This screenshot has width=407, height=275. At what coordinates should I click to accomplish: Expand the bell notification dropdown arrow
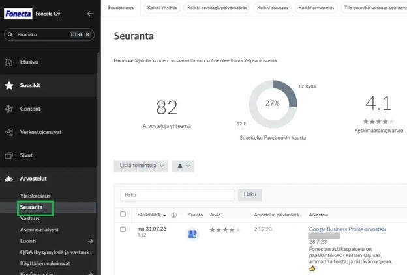point(188,166)
